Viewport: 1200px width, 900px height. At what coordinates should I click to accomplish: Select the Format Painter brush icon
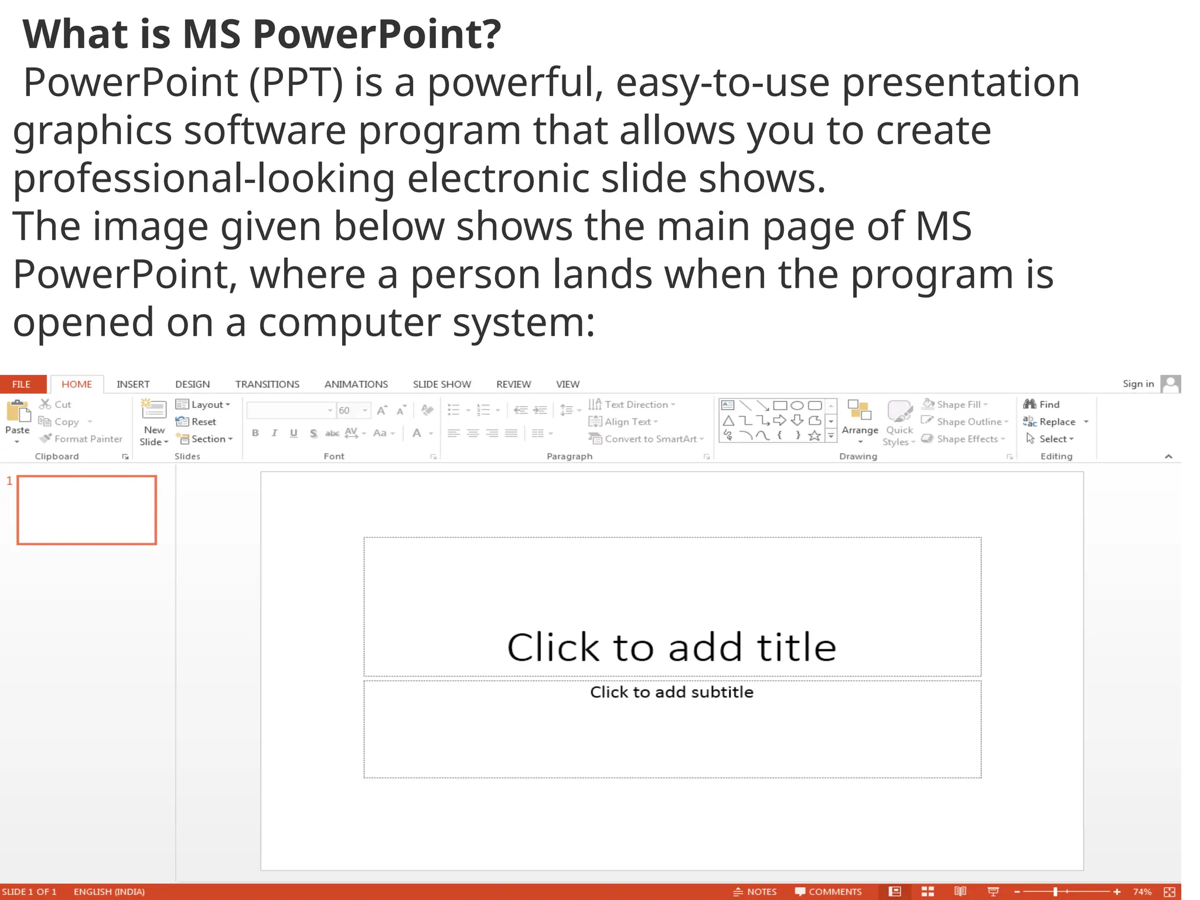46,439
